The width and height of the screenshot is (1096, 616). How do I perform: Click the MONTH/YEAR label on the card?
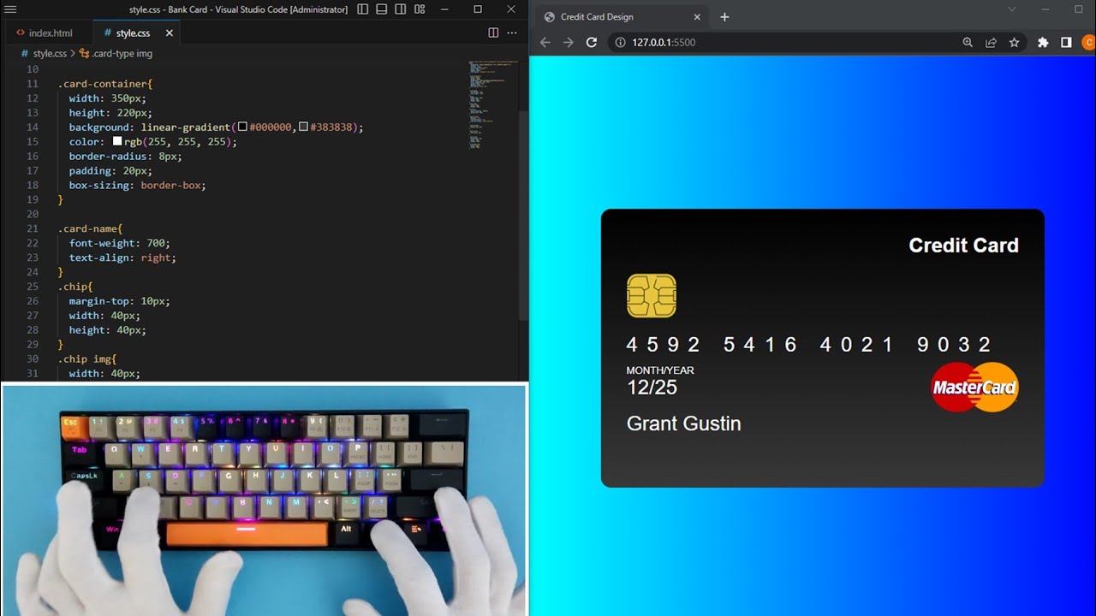(x=660, y=370)
